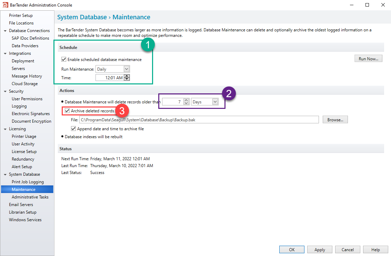Open Document Encryption page

tap(31, 121)
